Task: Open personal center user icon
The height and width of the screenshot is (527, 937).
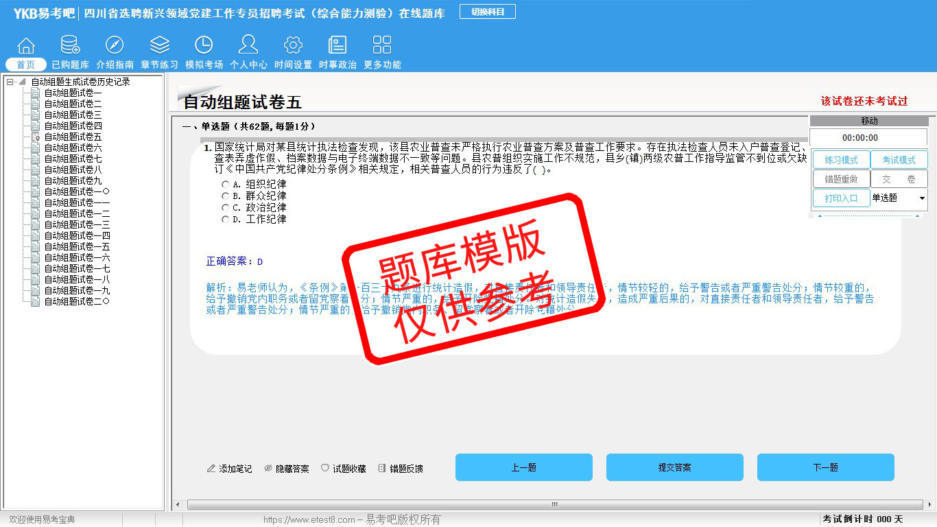Action: pos(248,45)
